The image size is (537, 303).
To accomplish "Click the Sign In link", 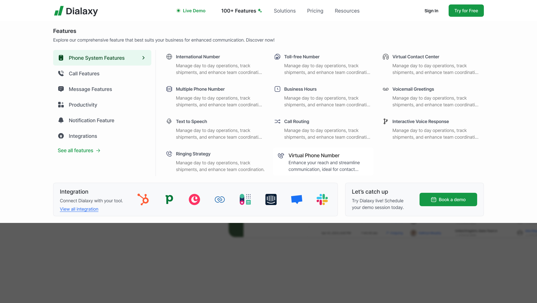I will click(x=431, y=11).
